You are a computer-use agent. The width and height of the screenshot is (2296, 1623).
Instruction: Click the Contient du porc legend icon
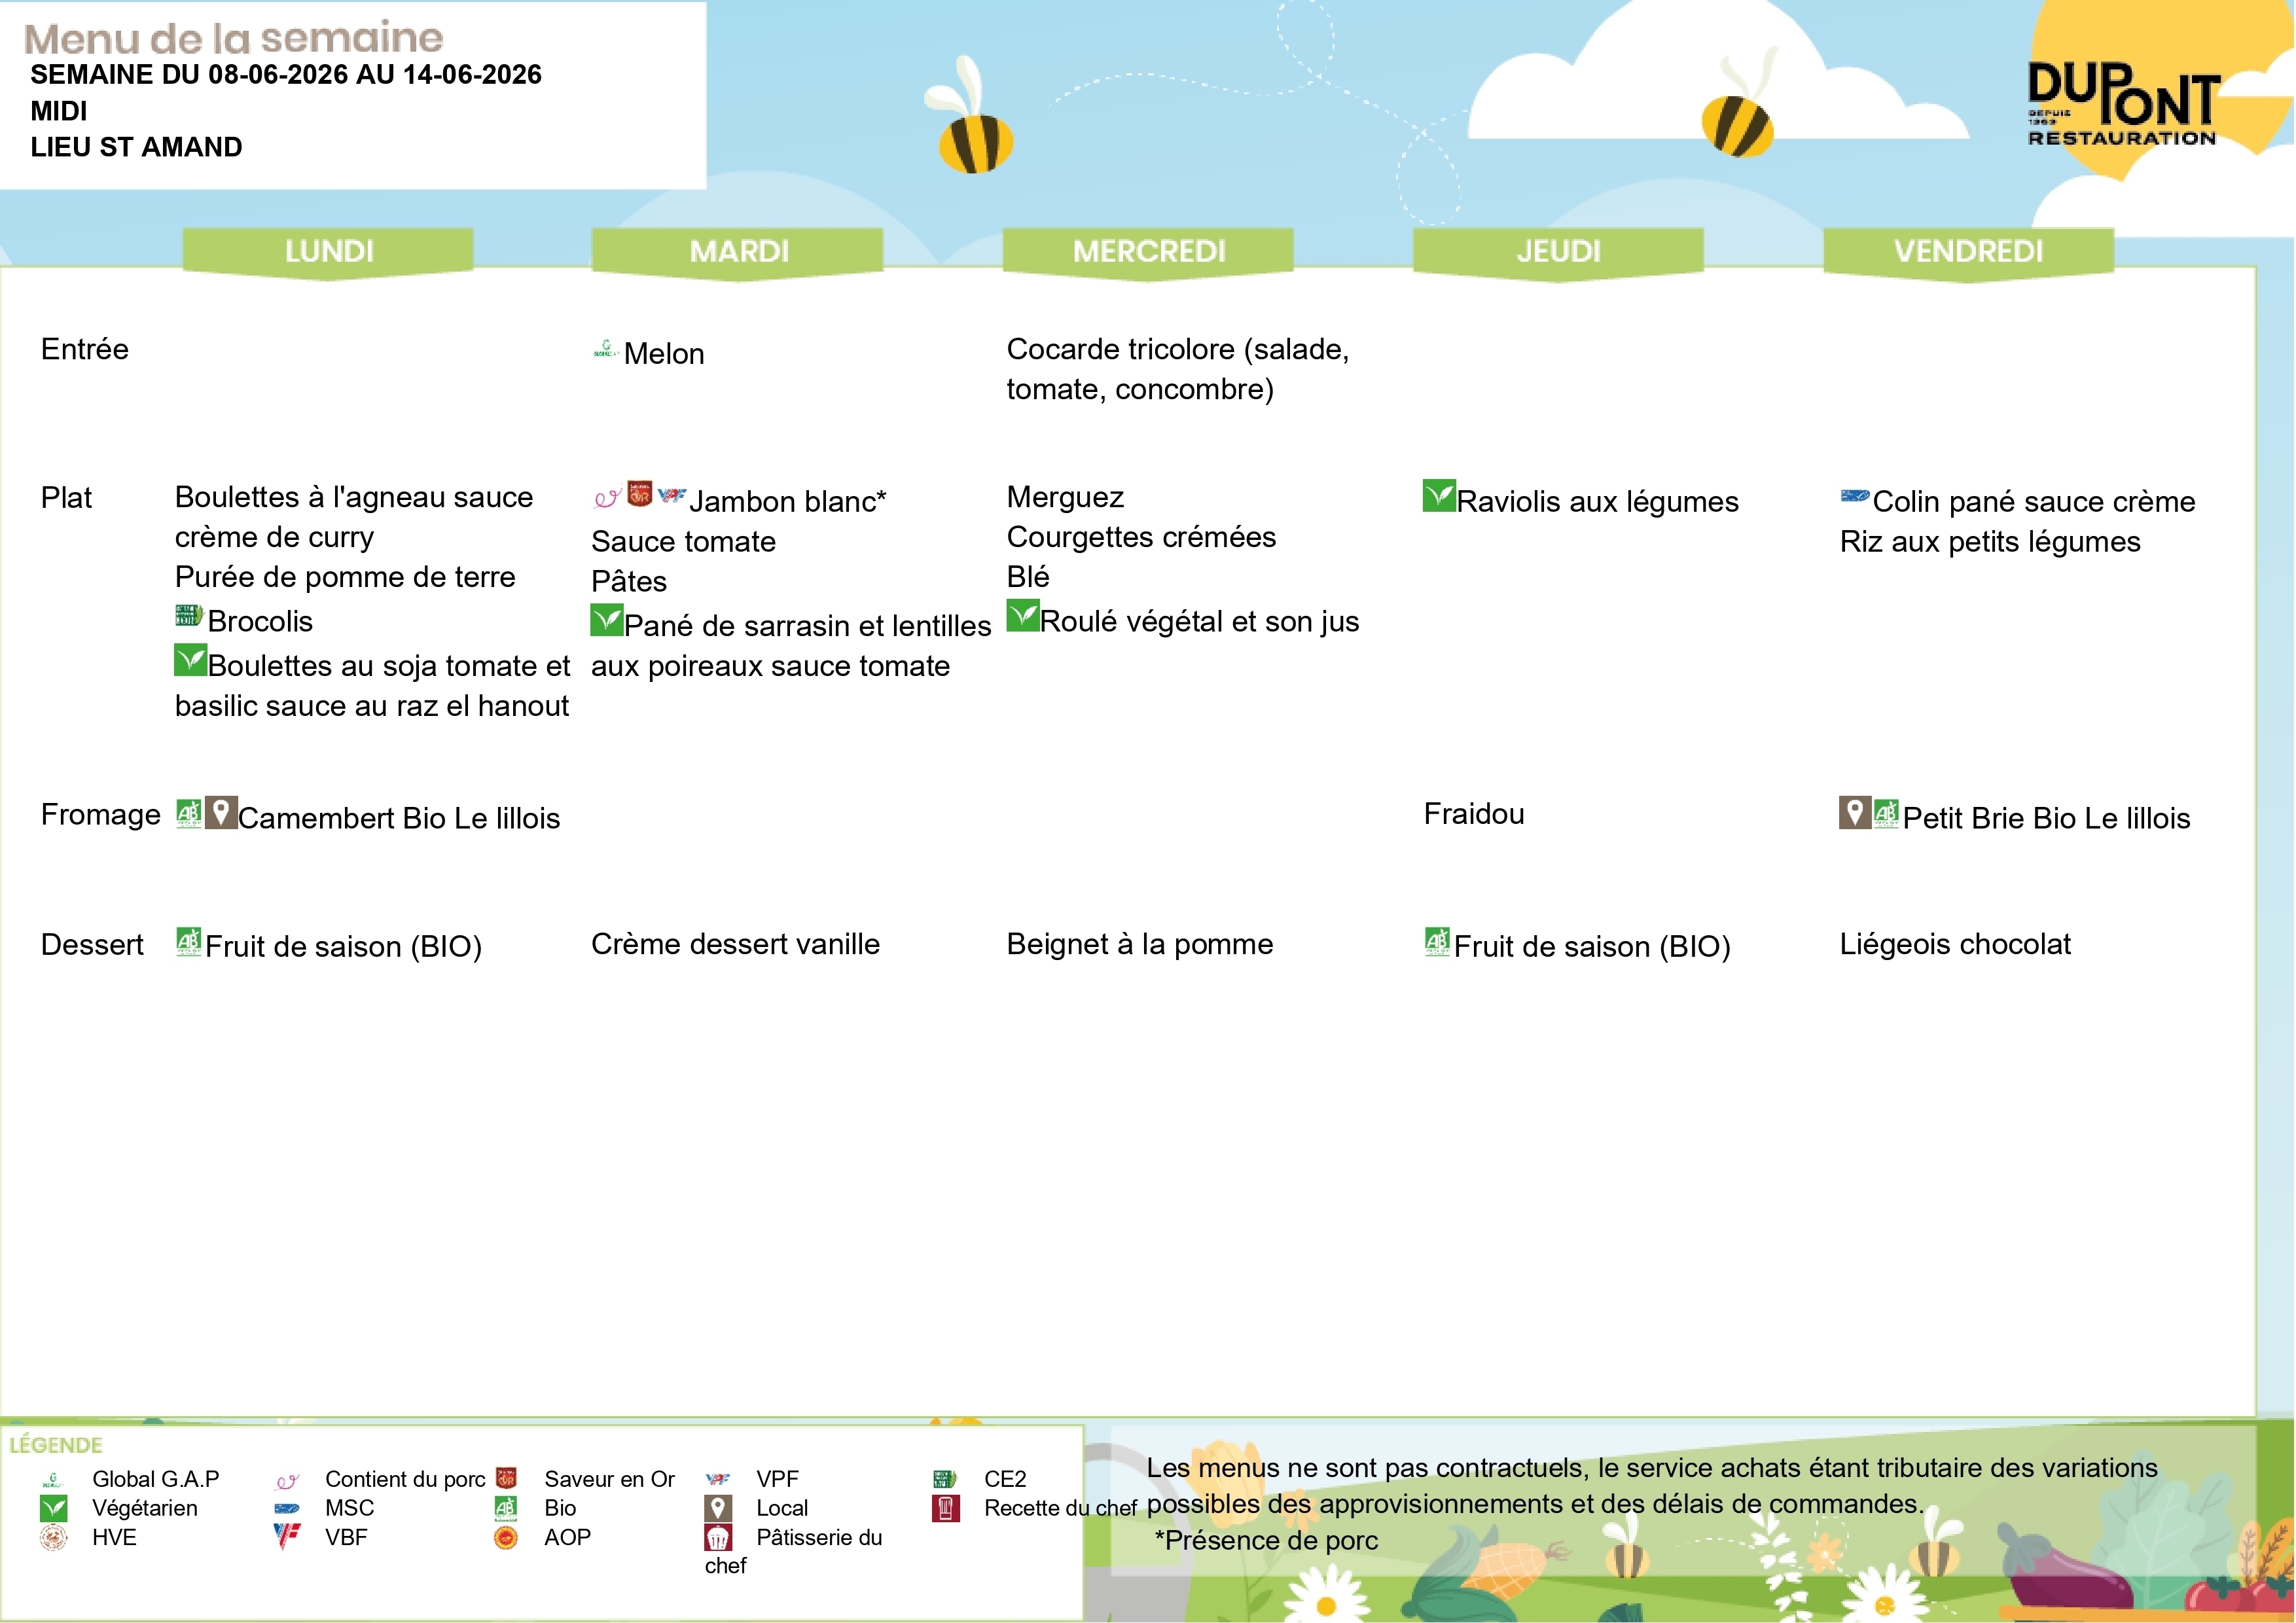(287, 1480)
